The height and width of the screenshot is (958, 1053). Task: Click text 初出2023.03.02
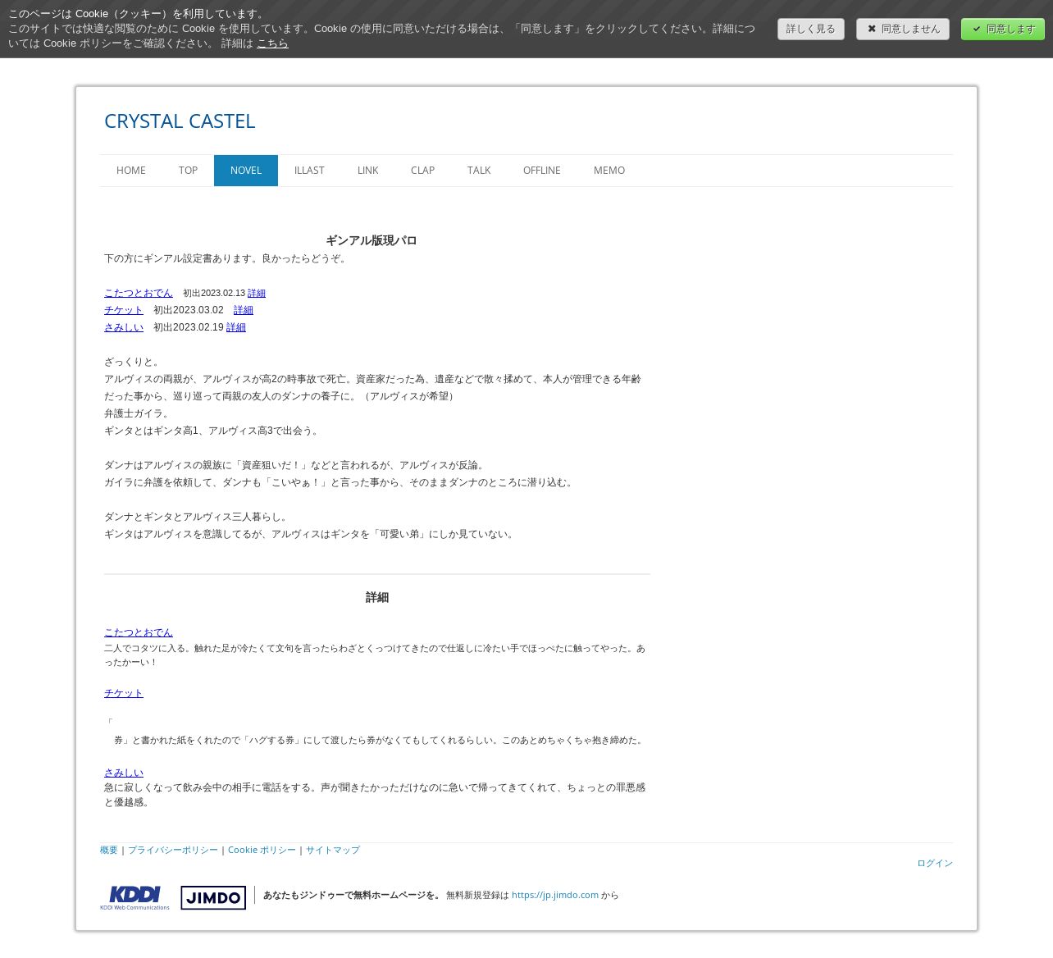point(189,310)
